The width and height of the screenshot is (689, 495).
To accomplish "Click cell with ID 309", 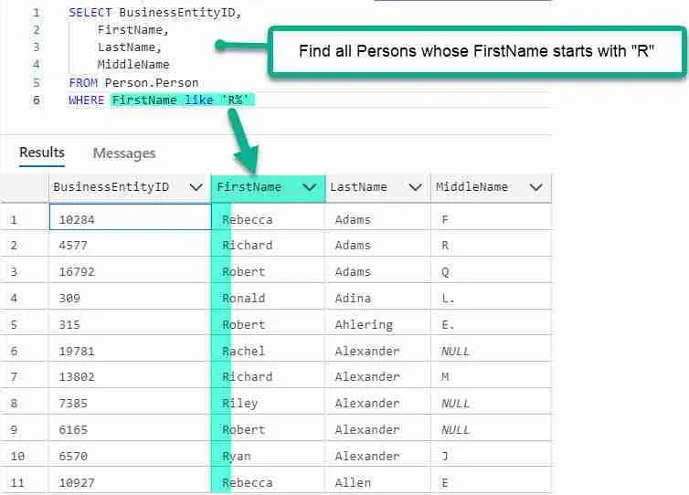I will (x=130, y=298).
